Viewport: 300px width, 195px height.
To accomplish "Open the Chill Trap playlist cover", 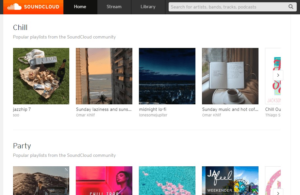I will 104,181.
